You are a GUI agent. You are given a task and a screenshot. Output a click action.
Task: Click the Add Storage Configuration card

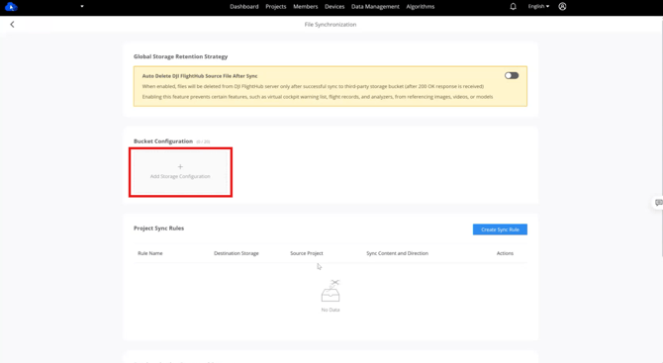point(180,172)
